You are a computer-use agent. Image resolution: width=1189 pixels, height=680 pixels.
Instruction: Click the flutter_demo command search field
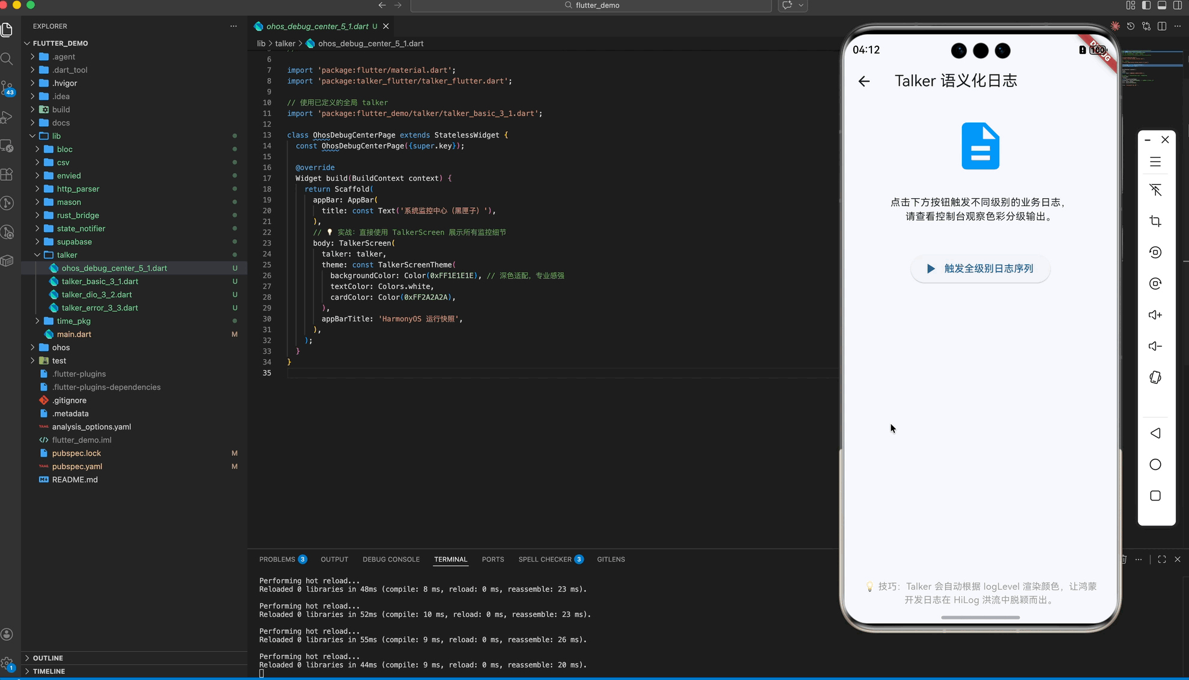(591, 5)
